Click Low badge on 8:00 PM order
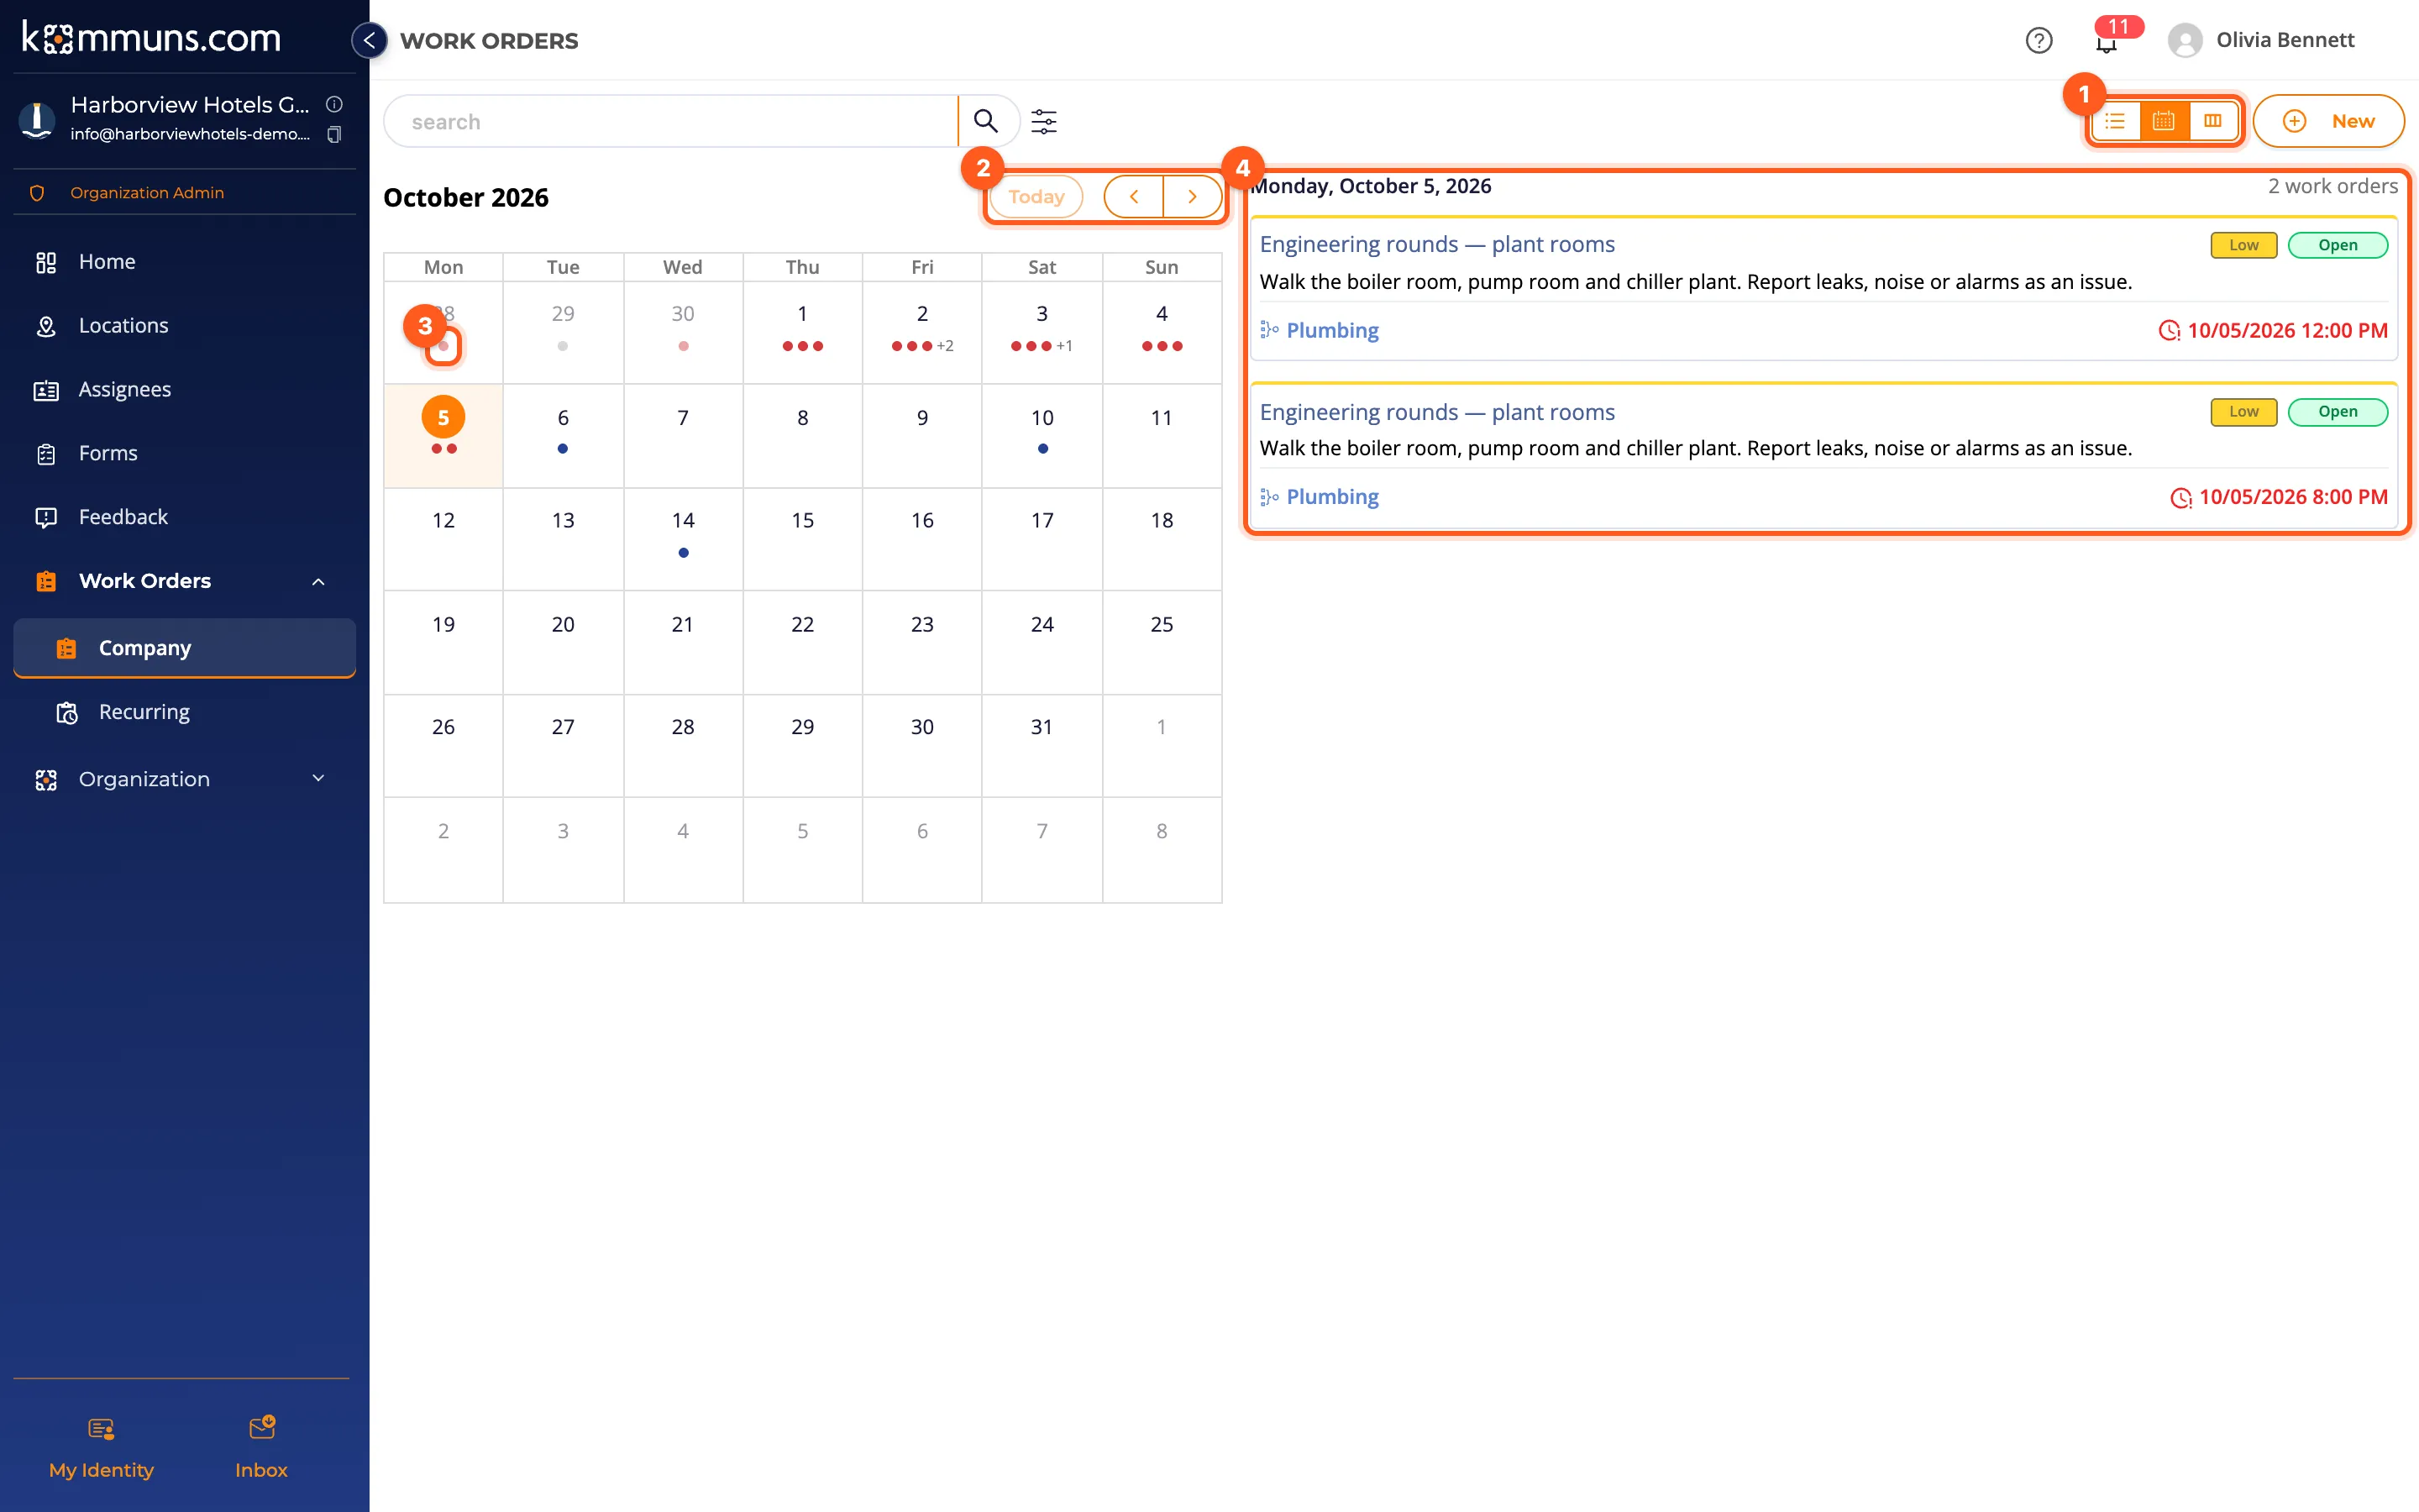The image size is (2419, 1512). 2243,411
